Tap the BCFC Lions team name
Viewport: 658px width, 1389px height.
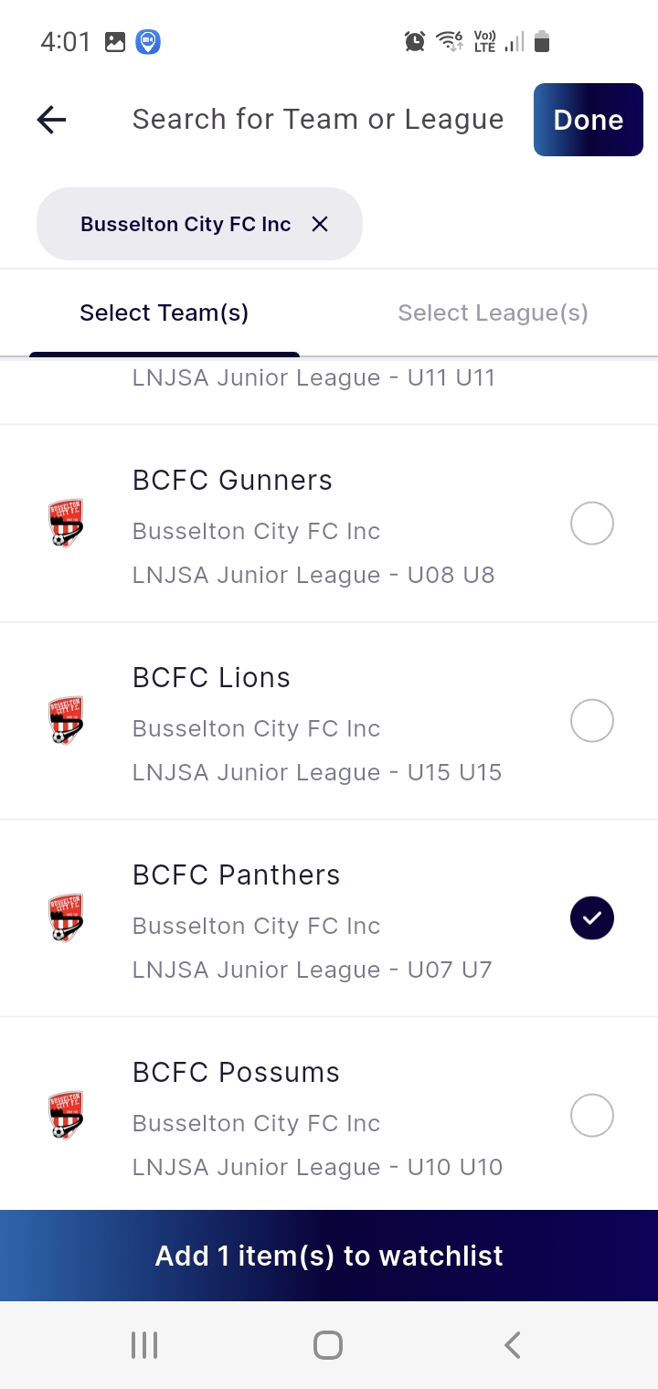click(x=211, y=678)
